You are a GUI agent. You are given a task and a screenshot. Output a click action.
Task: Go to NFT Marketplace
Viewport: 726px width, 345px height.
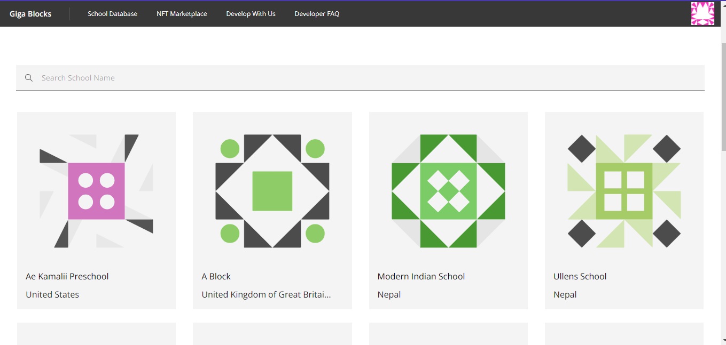(182, 14)
